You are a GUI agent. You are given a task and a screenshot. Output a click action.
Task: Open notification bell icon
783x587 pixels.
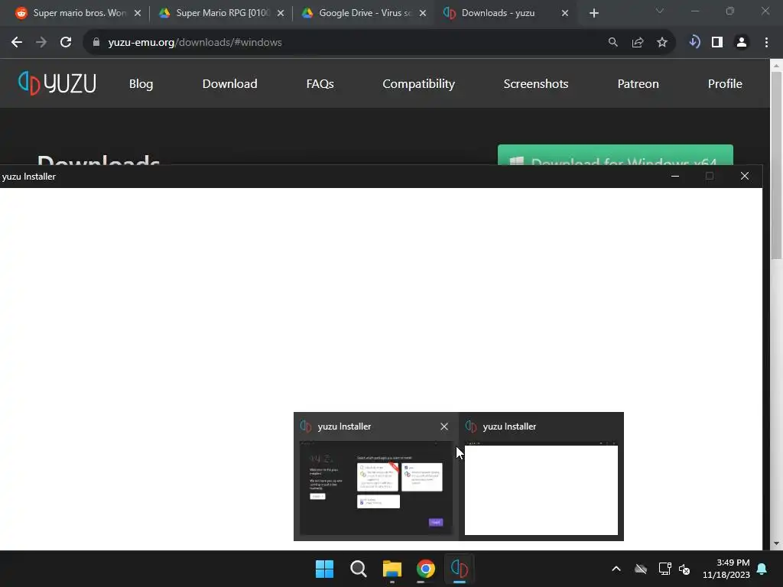(x=762, y=569)
